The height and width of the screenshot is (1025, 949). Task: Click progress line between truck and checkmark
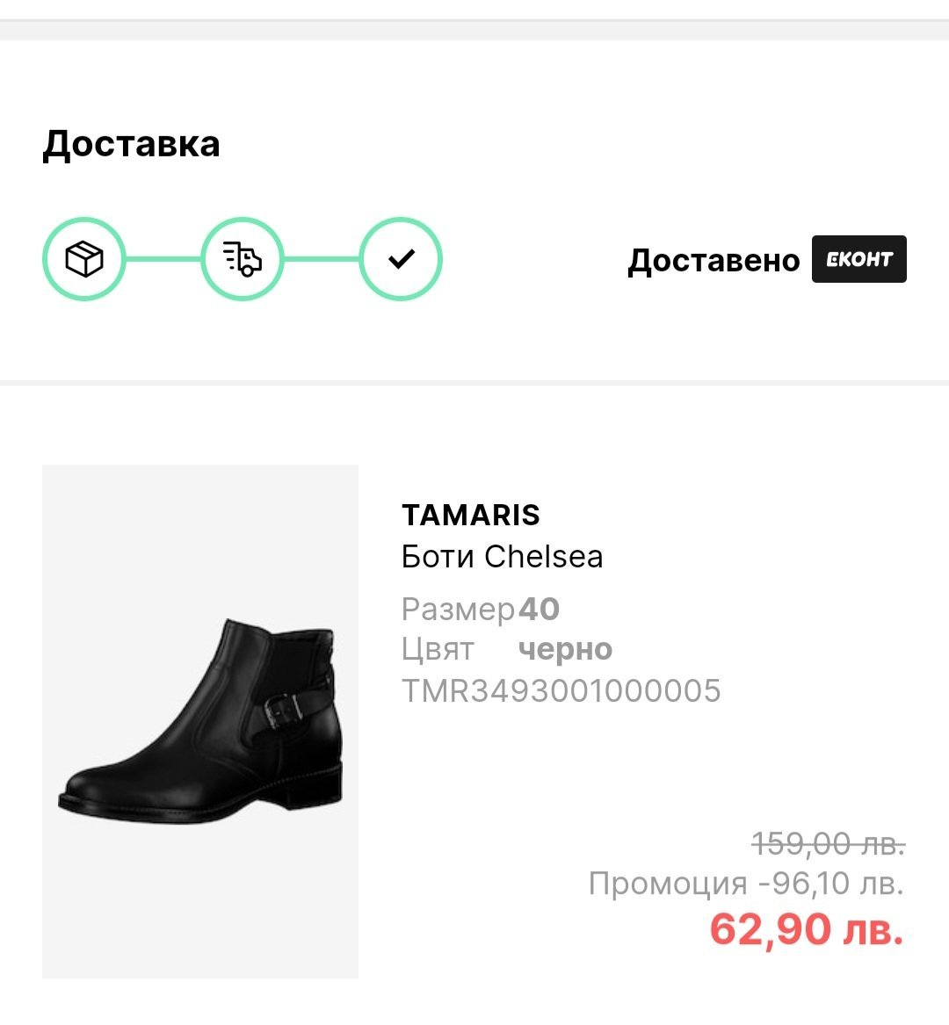[x=322, y=259]
